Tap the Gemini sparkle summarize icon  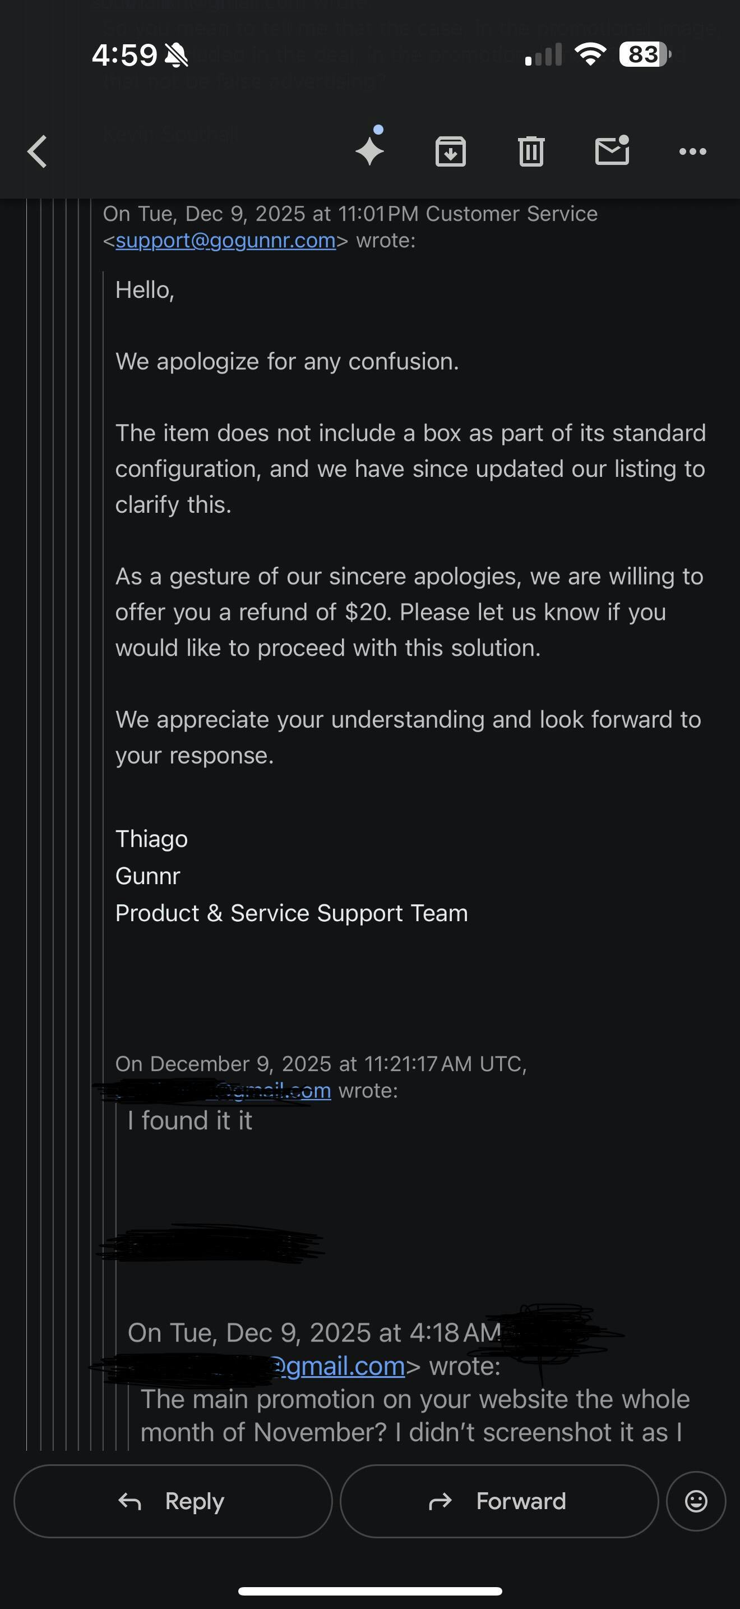pos(370,150)
